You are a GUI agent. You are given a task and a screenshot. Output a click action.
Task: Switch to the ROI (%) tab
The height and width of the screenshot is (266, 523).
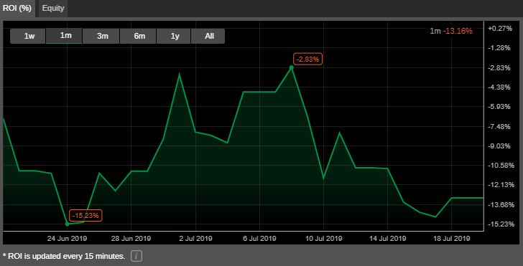coord(17,9)
